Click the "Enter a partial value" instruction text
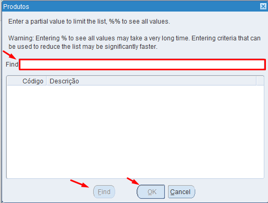268x203 pixels. 89,22
